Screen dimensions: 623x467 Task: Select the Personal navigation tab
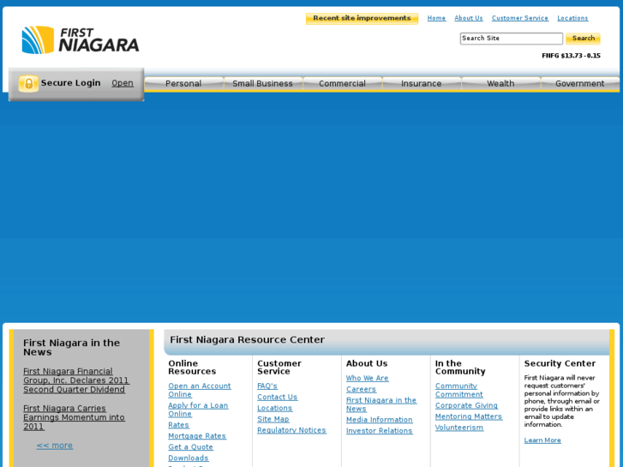pos(183,83)
